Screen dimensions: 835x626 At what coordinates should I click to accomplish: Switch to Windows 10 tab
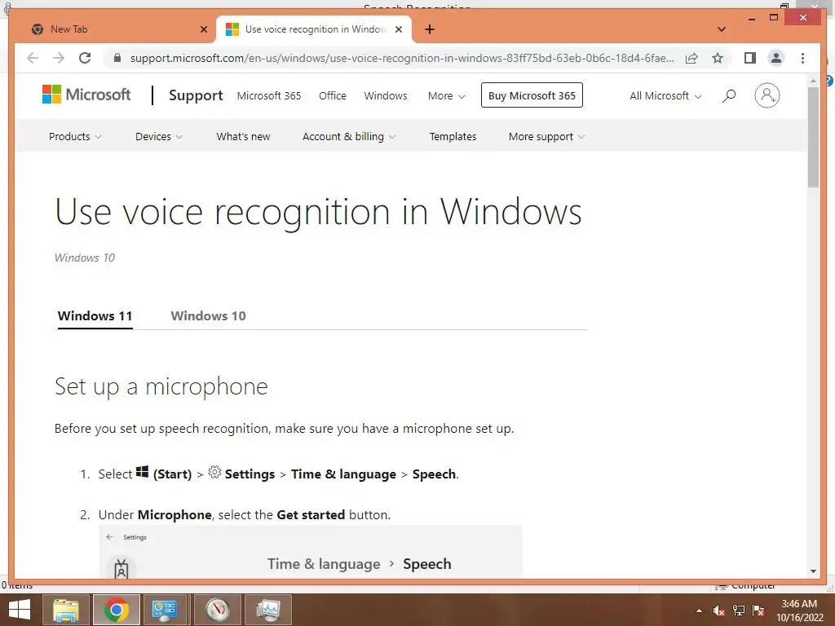tap(208, 316)
